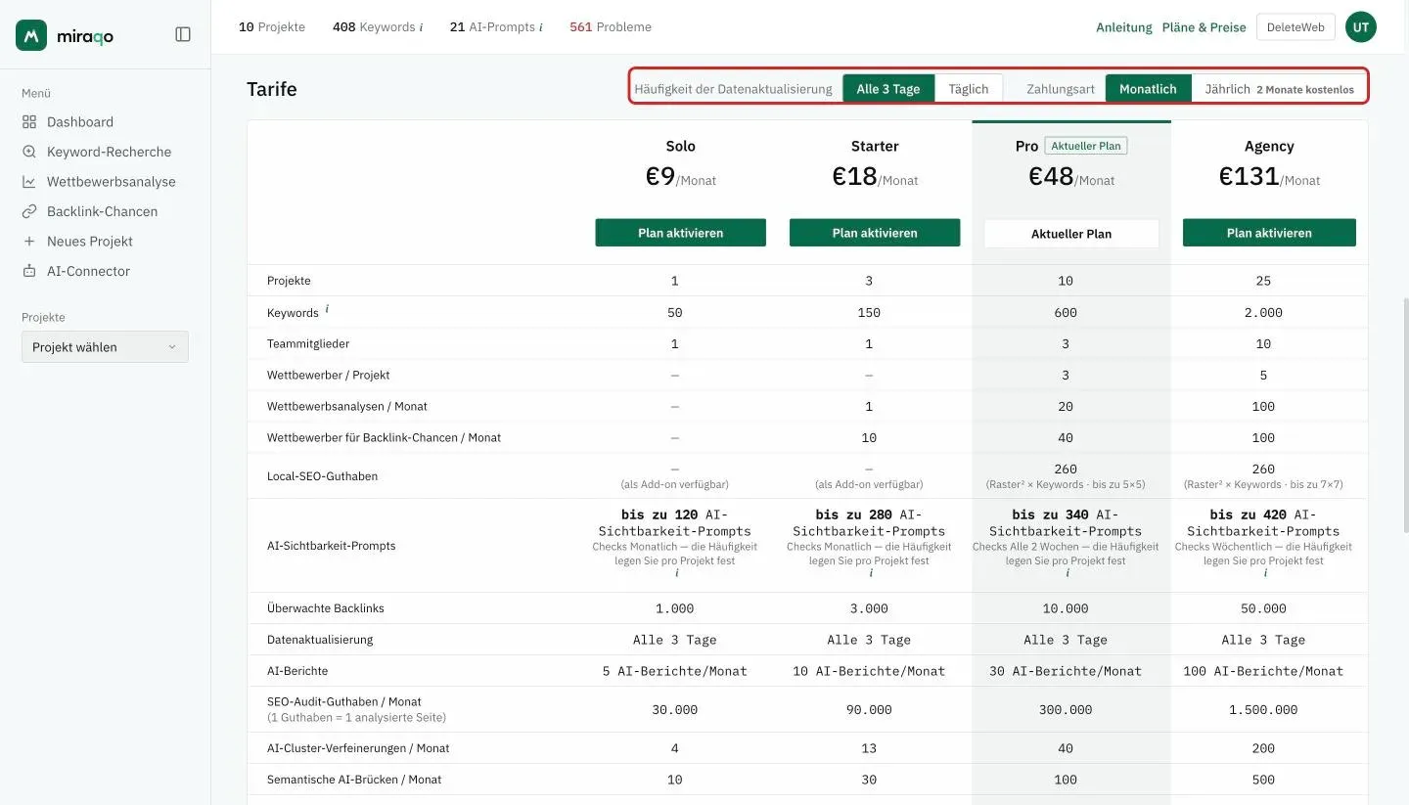Activate the Agency plan

1269,233
